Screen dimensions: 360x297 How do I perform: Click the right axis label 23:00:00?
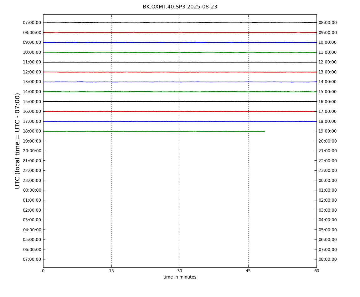click(328, 171)
